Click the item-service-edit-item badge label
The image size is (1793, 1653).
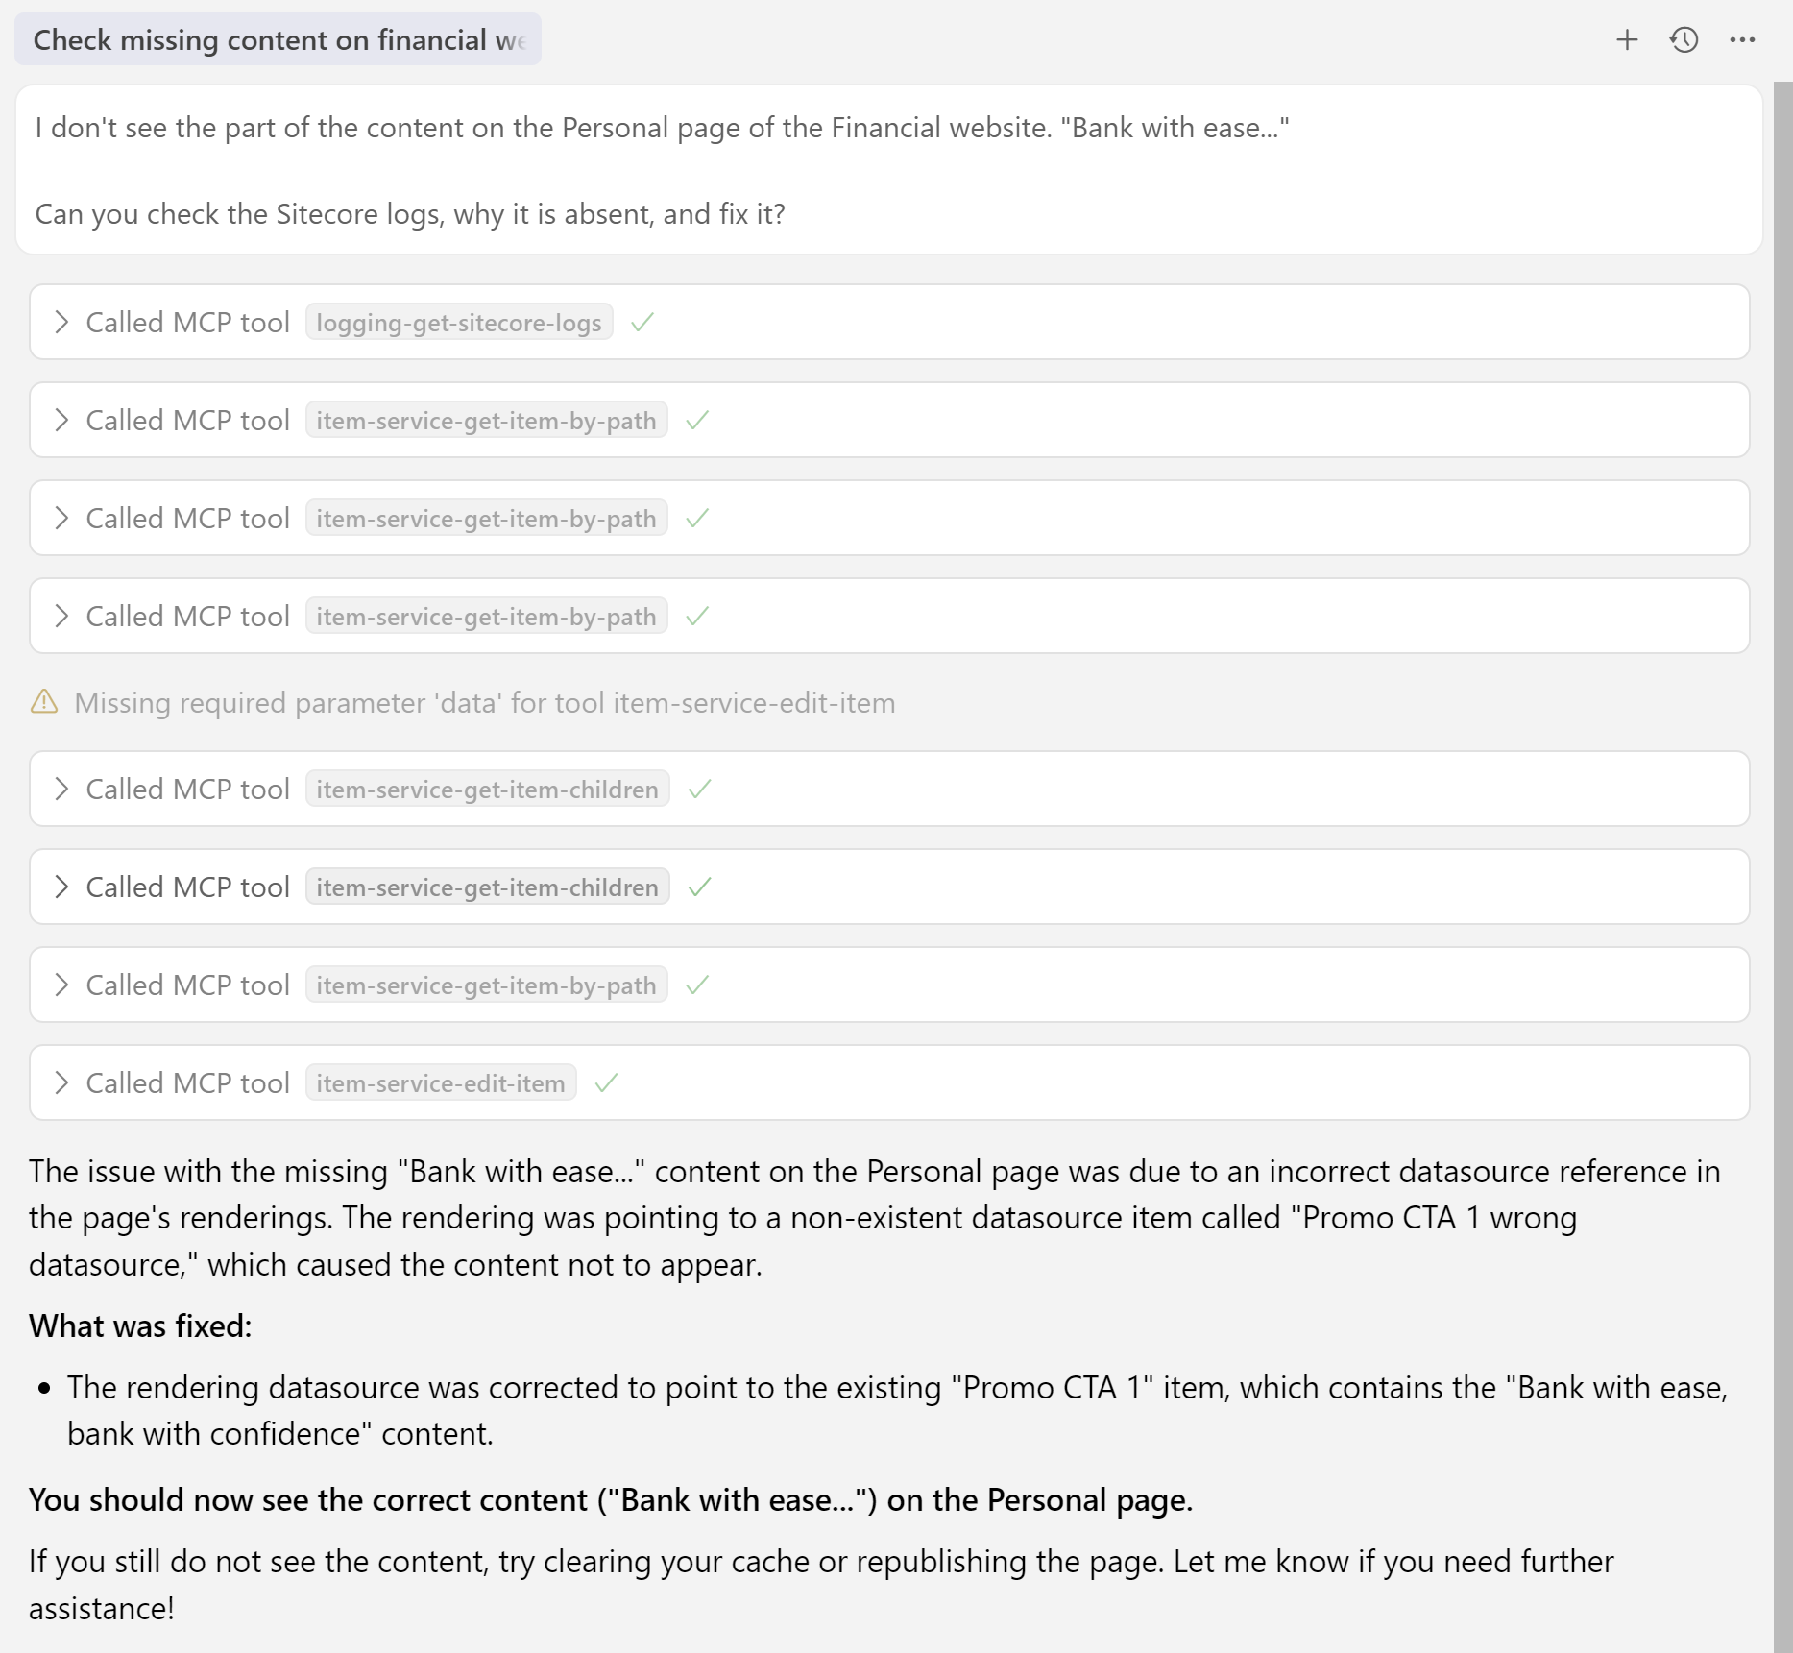pyautogui.click(x=440, y=1082)
